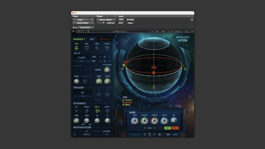Select Free clock mode icon
This screenshot has width=265, height=149.
(x=87, y=48)
